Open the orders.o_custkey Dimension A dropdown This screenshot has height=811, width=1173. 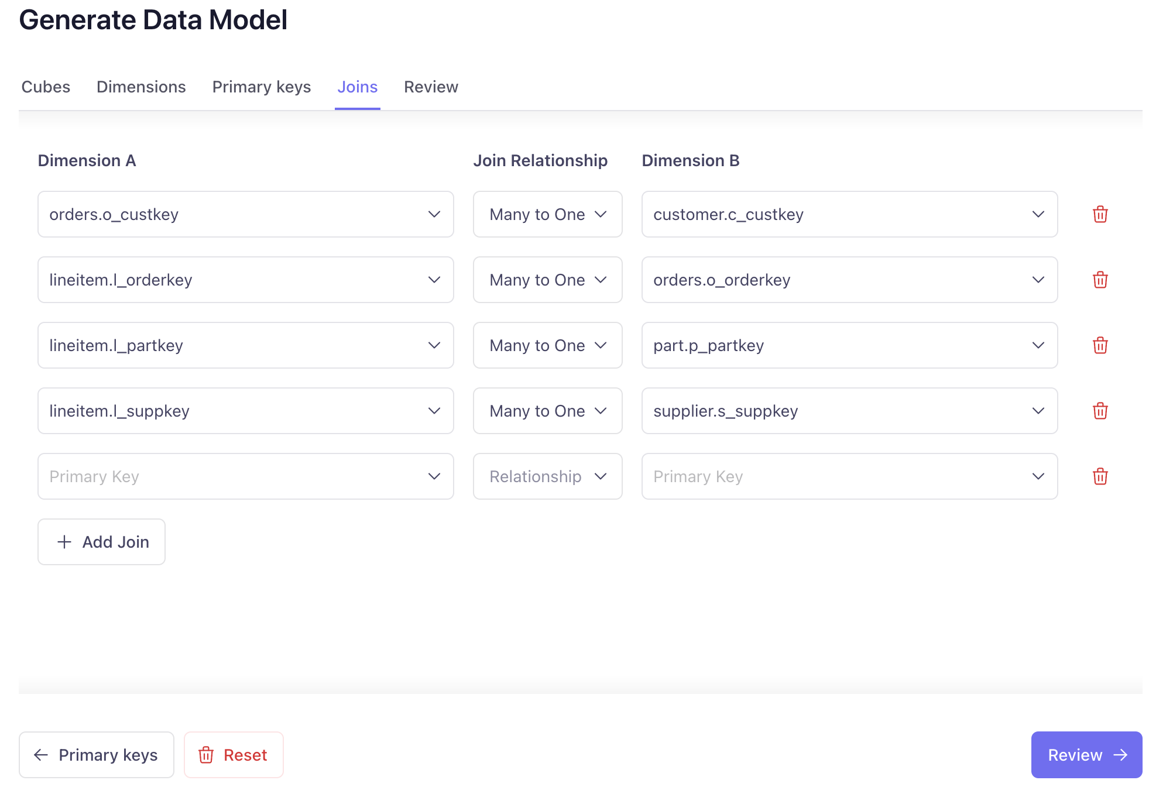tap(245, 214)
